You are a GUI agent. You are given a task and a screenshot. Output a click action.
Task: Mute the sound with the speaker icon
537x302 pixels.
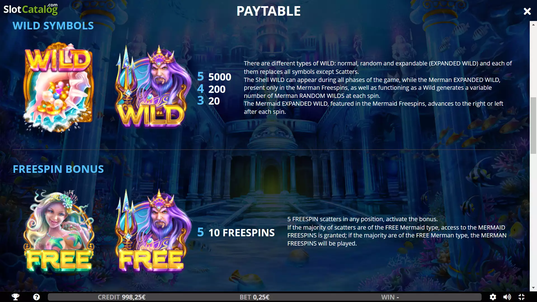tap(507, 297)
